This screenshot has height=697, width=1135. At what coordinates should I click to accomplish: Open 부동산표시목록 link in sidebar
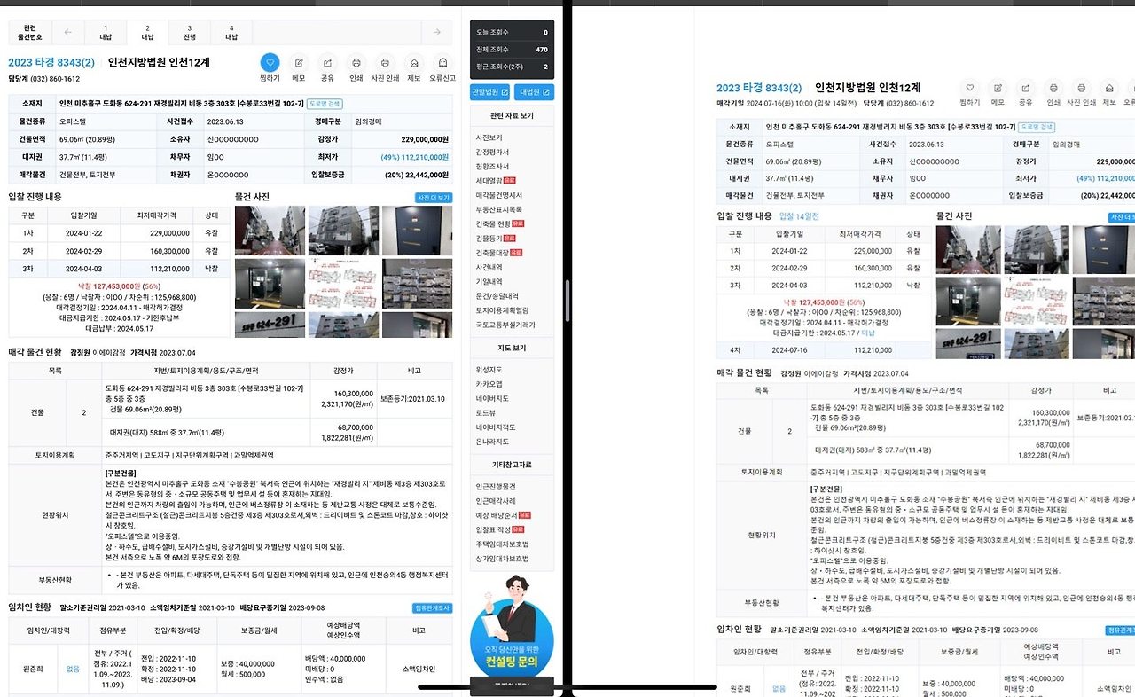(x=499, y=209)
